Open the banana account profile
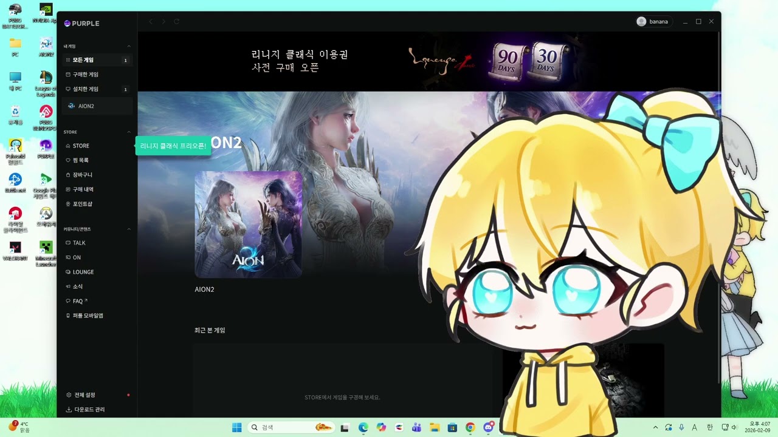The image size is (778, 437). click(654, 21)
